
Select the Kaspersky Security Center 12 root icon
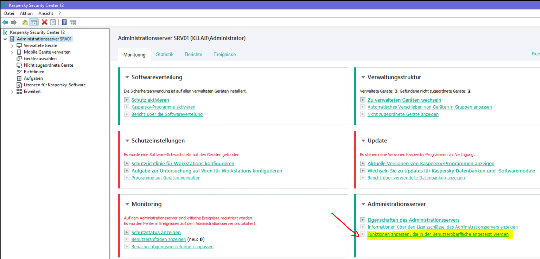5,32
